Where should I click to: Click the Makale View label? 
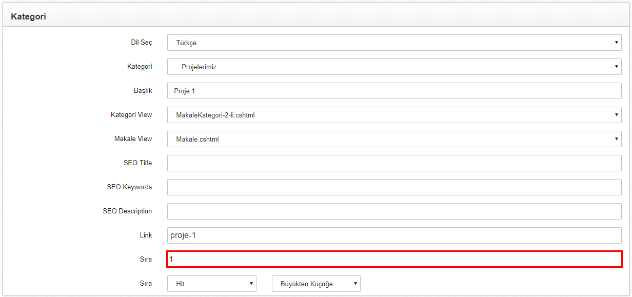pos(133,138)
